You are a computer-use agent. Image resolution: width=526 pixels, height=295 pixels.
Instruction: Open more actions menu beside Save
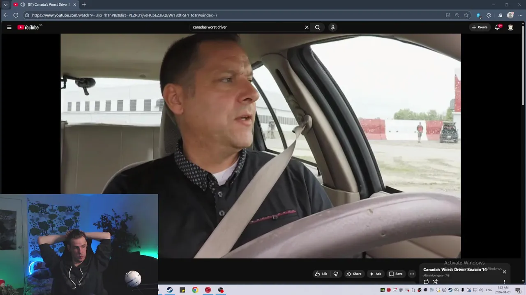[412, 274]
